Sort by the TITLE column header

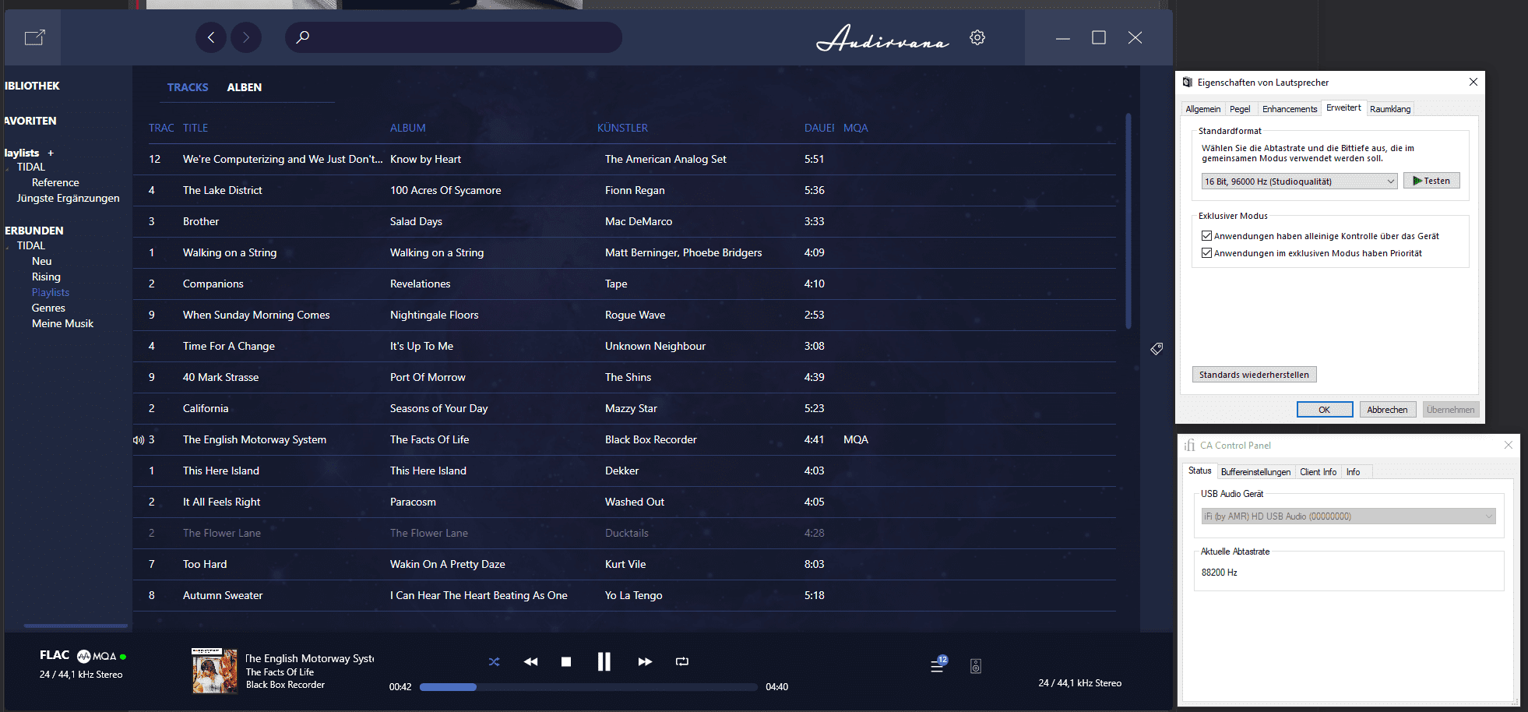point(195,128)
